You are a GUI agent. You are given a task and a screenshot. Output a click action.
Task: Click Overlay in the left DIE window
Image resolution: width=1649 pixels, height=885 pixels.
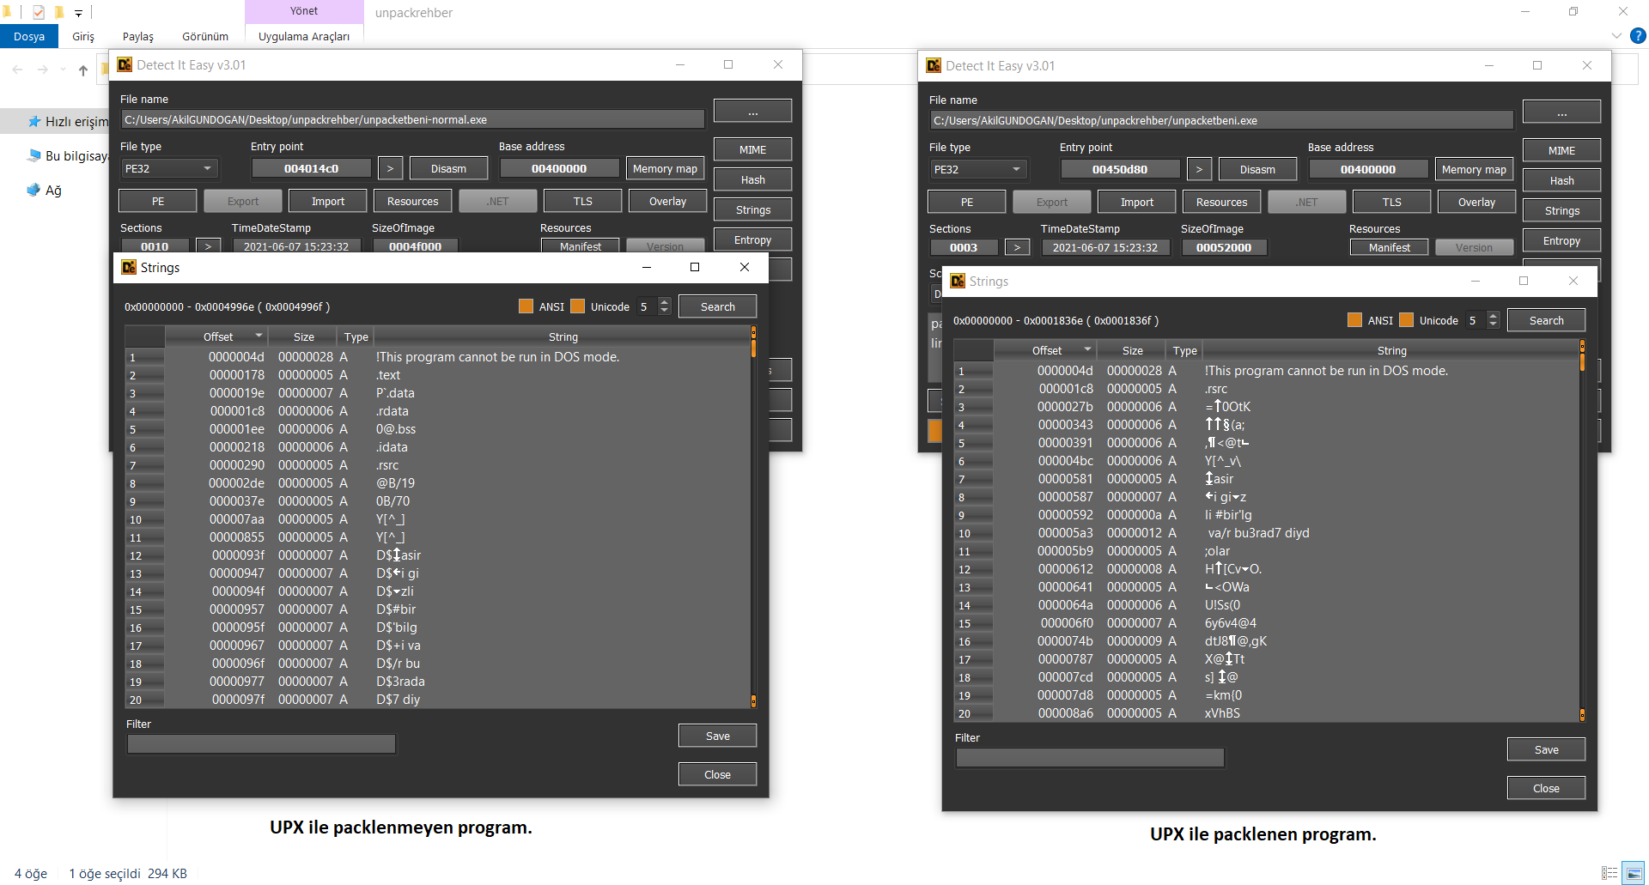click(x=667, y=201)
